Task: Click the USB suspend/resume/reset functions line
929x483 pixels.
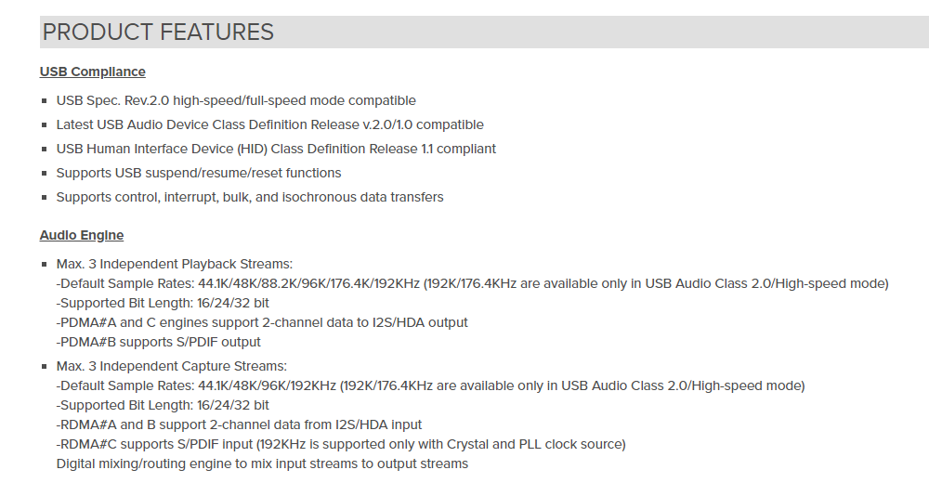Action: (x=199, y=173)
